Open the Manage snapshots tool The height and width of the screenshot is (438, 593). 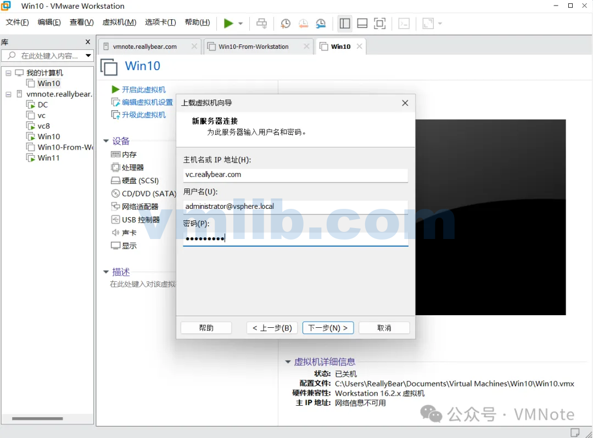[x=321, y=23]
